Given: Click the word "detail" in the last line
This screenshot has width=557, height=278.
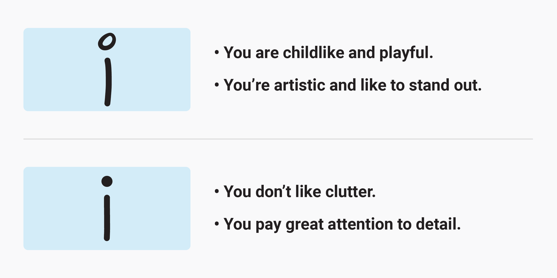Looking at the screenshot, I should [x=436, y=224].
